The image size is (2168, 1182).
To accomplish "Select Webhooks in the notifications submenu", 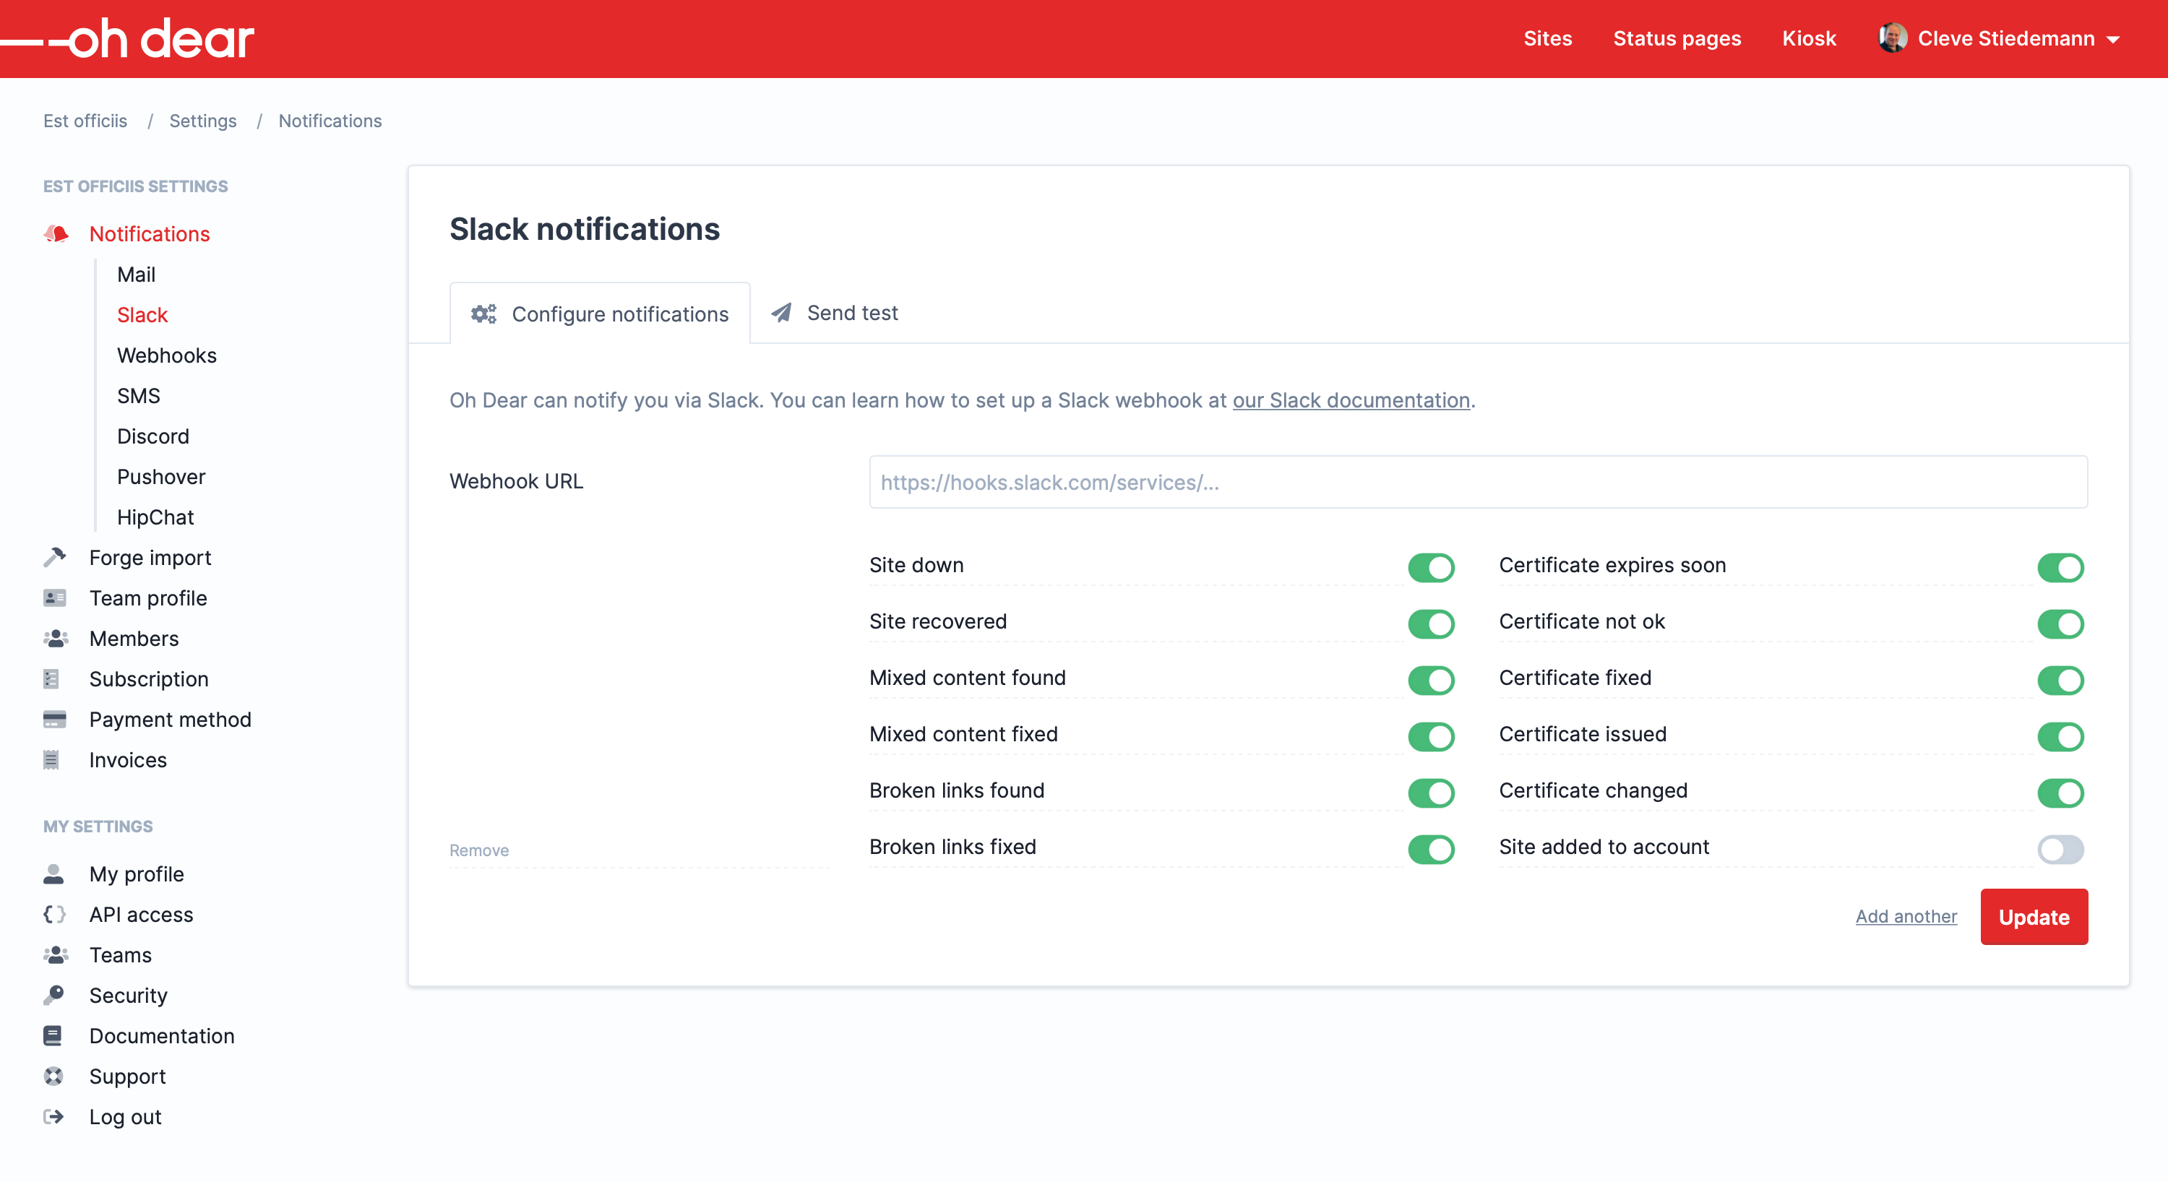I will tap(167, 355).
